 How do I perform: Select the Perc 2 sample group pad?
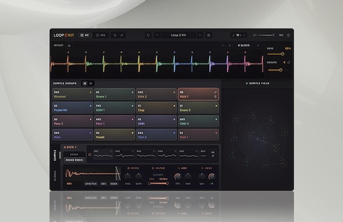tap(73, 122)
